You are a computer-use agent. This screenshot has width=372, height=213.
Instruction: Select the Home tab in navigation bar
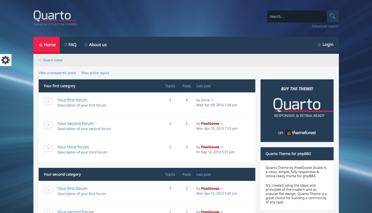click(x=47, y=45)
